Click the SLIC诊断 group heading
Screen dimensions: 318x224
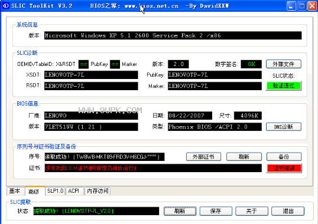click(27, 53)
